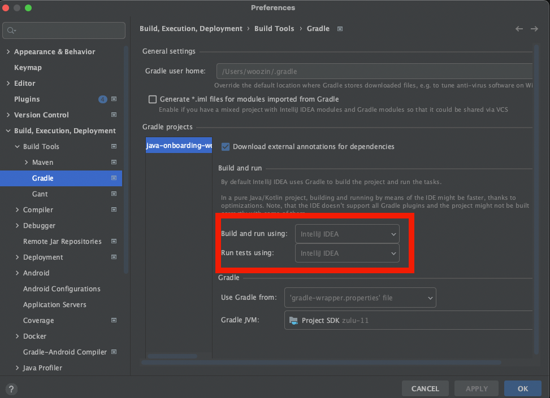Open help with the question mark icon
This screenshot has width=550, height=398.
tap(11, 389)
